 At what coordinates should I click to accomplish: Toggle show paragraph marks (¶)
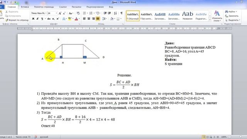tap(122, 13)
